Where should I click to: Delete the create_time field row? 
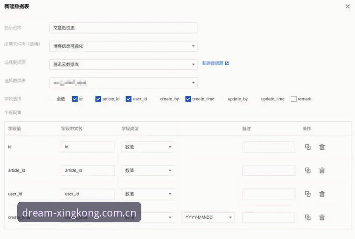322,217
